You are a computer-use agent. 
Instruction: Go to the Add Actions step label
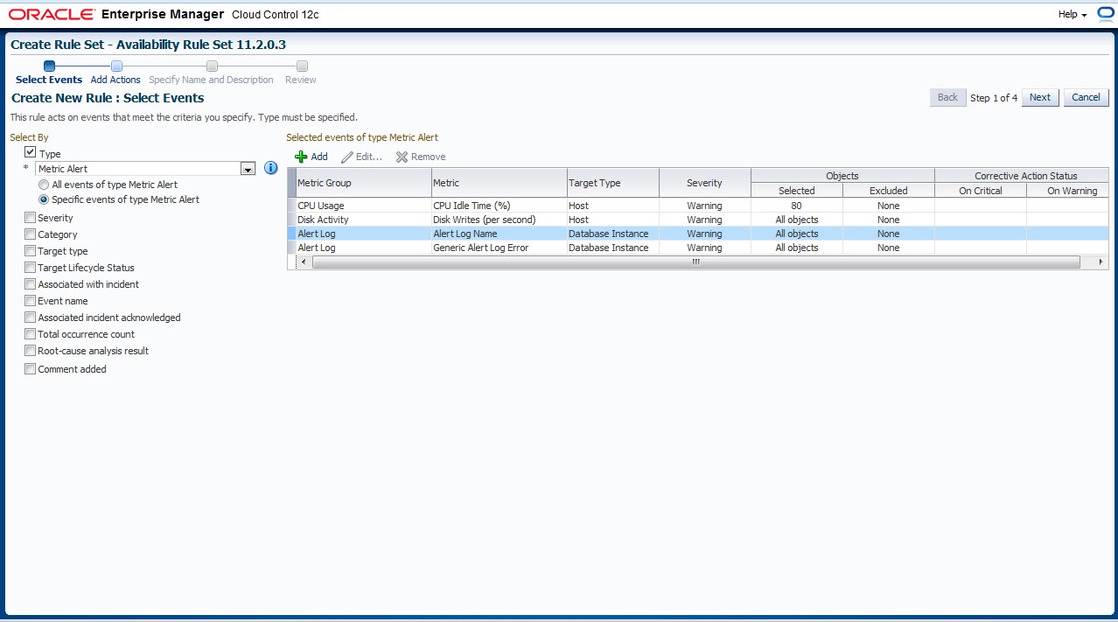115,80
